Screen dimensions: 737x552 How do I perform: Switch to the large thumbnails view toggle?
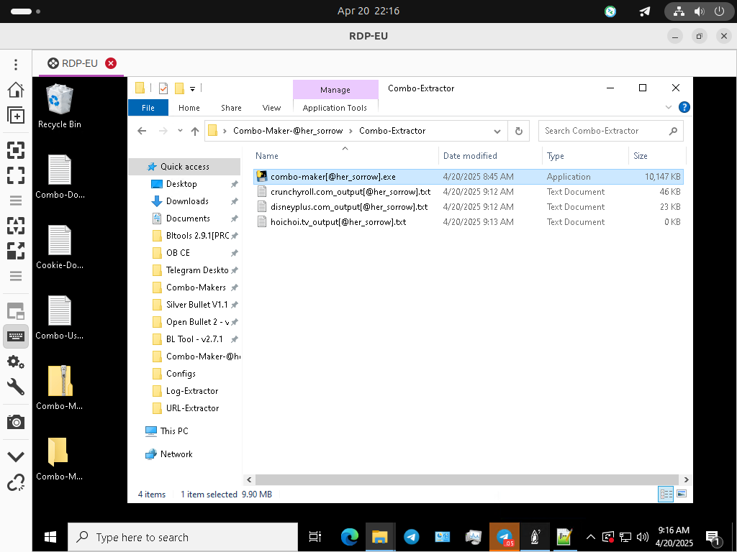[x=682, y=494]
